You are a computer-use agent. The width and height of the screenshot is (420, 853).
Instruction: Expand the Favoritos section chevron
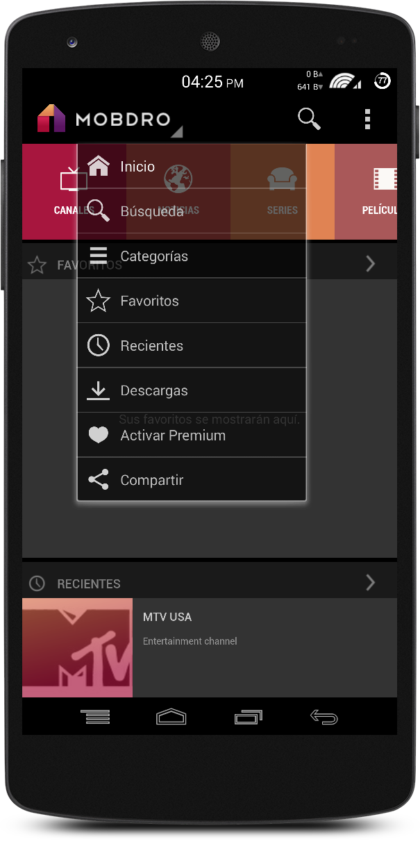(370, 264)
